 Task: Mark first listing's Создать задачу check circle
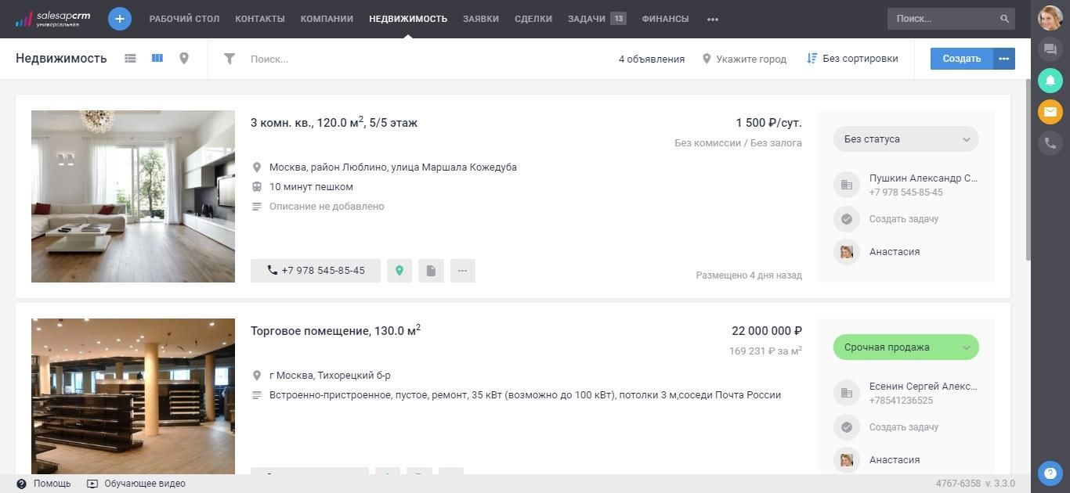pos(847,219)
